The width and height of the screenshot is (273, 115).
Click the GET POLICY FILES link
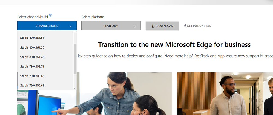pyautogui.click(x=197, y=26)
